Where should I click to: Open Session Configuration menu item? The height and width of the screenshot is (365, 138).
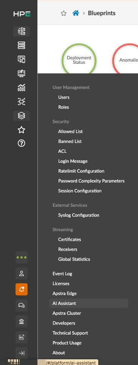pyautogui.click(x=80, y=191)
